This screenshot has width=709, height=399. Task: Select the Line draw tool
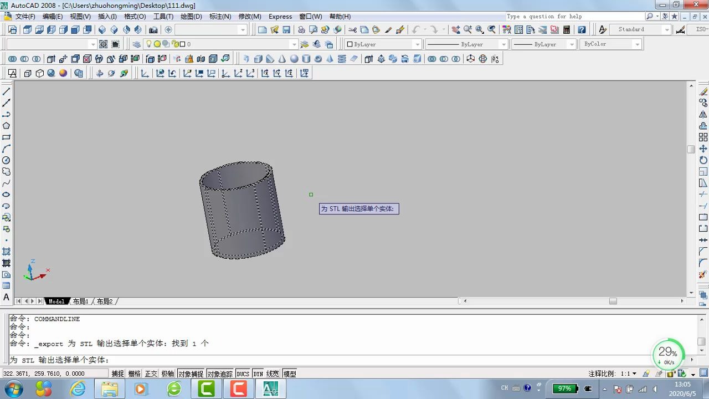point(7,91)
